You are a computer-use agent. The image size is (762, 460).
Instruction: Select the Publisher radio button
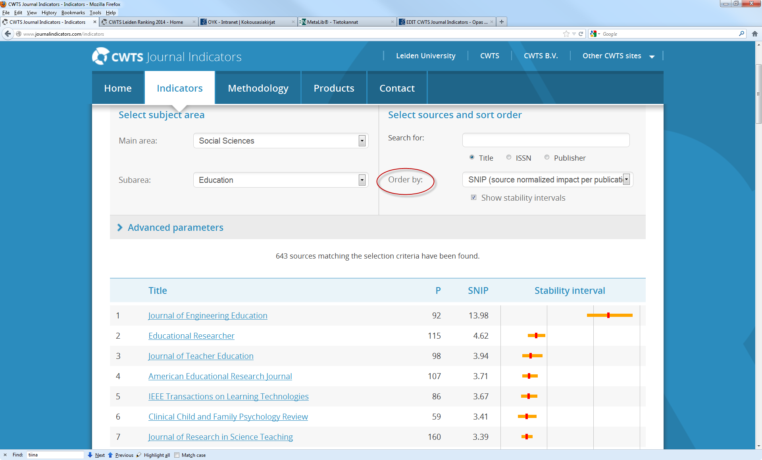click(547, 157)
